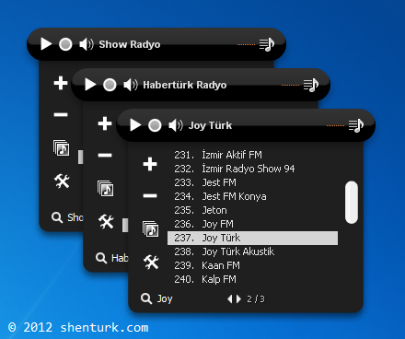The image size is (405, 339).
Task: Mute the Show Radyo widget speaker
Action: pos(87,44)
